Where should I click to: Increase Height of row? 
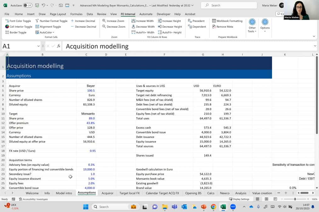point(169,21)
